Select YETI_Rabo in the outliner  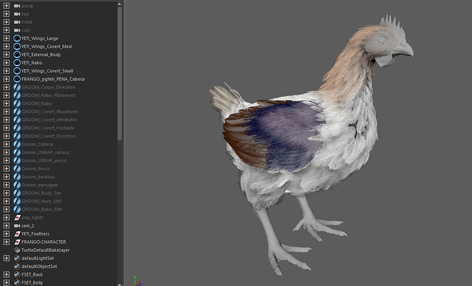click(x=31, y=63)
